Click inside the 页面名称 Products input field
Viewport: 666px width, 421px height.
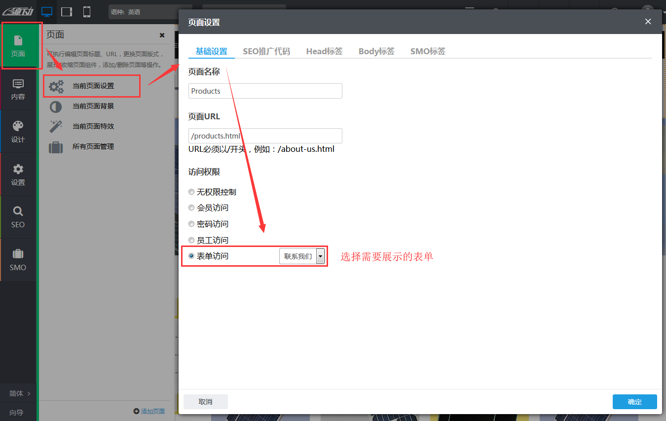265,91
